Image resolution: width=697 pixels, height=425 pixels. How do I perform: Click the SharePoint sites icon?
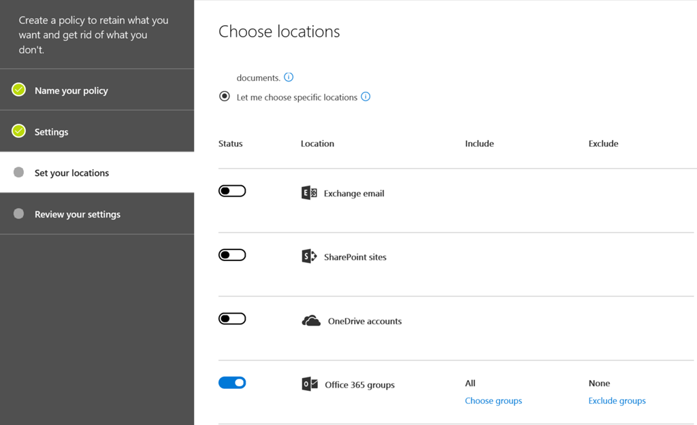(309, 256)
